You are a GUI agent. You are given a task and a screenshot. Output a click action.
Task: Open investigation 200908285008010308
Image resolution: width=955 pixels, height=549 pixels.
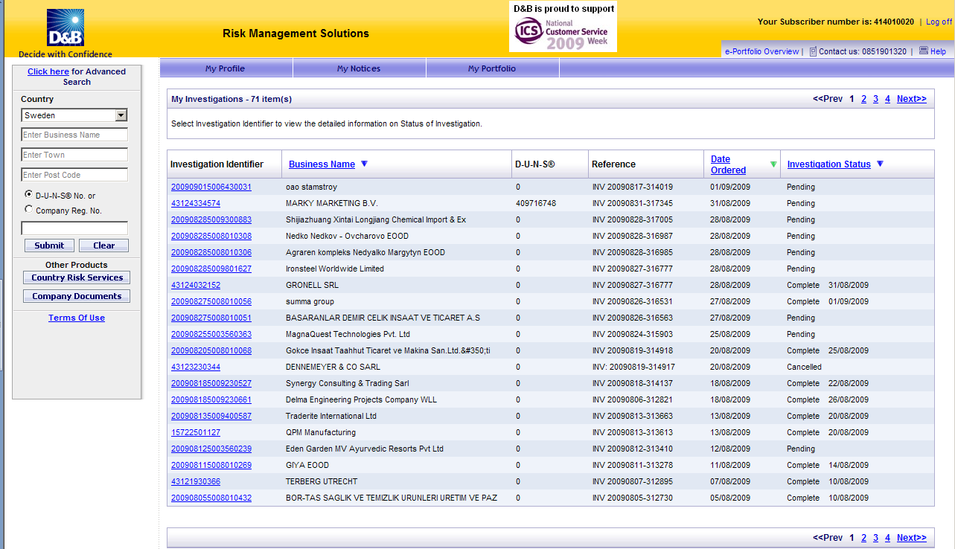[211, 236]
